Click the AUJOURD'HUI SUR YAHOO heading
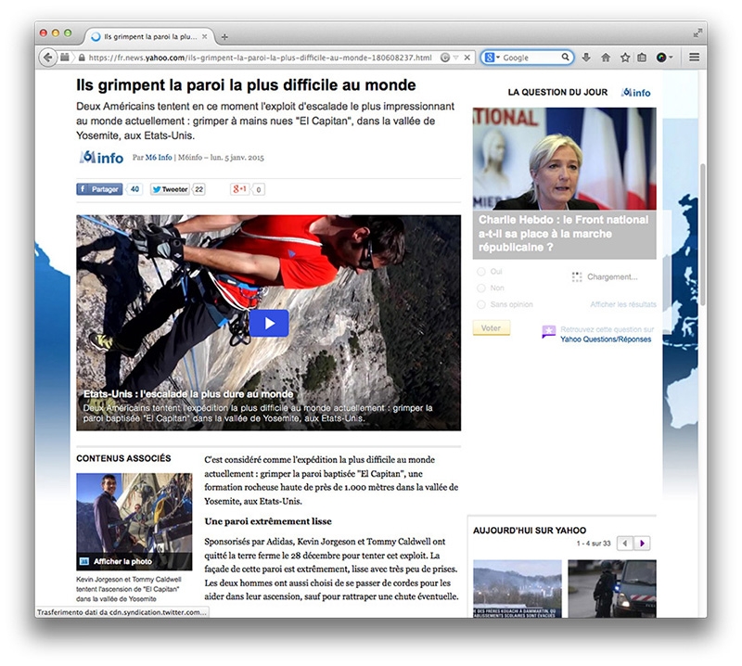Viewport: 742px width, 666px height. click(x=530, y=531)
